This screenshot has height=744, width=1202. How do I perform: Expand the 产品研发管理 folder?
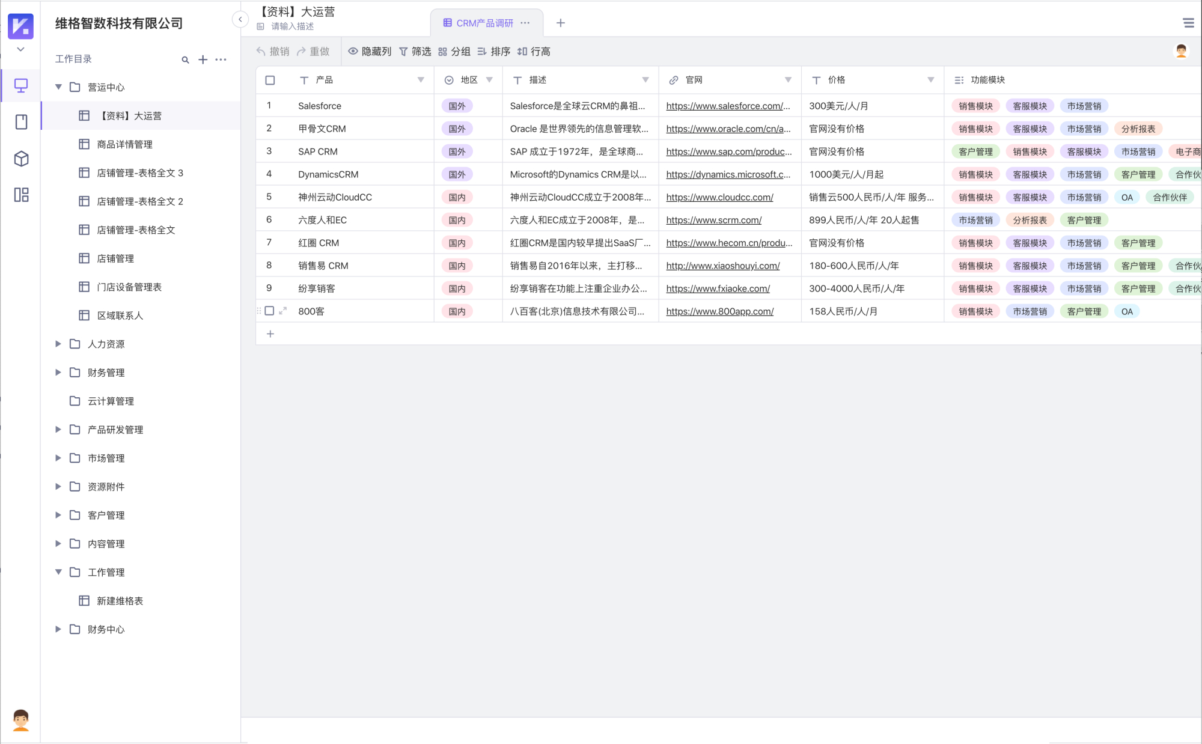click(x=58, y=430)
